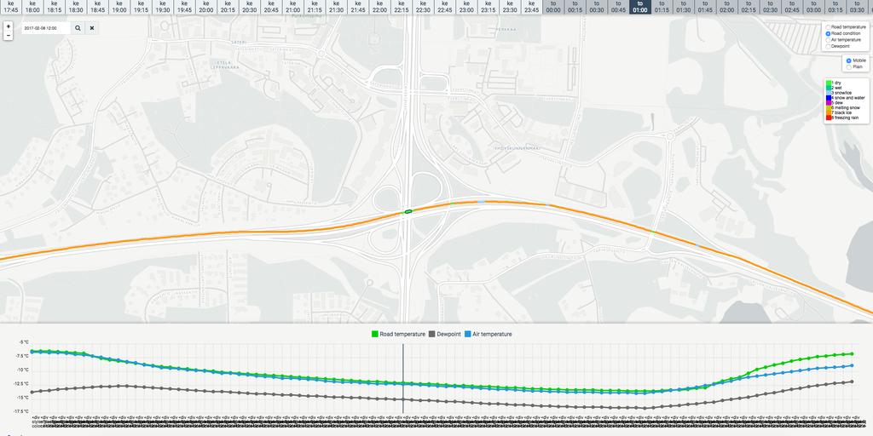Select the 'ke 17:45' time tab
This screenshot has width=873, height=436.
10,7
